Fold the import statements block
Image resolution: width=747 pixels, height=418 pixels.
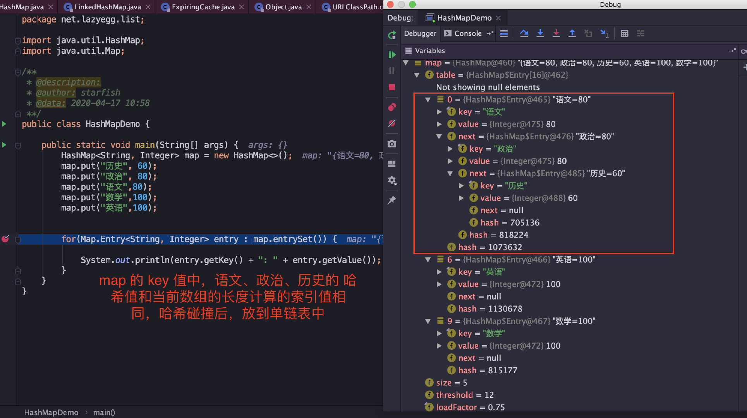pos(17,40)
